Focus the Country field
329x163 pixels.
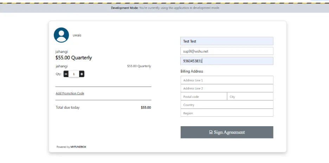(x=227, y=105)
